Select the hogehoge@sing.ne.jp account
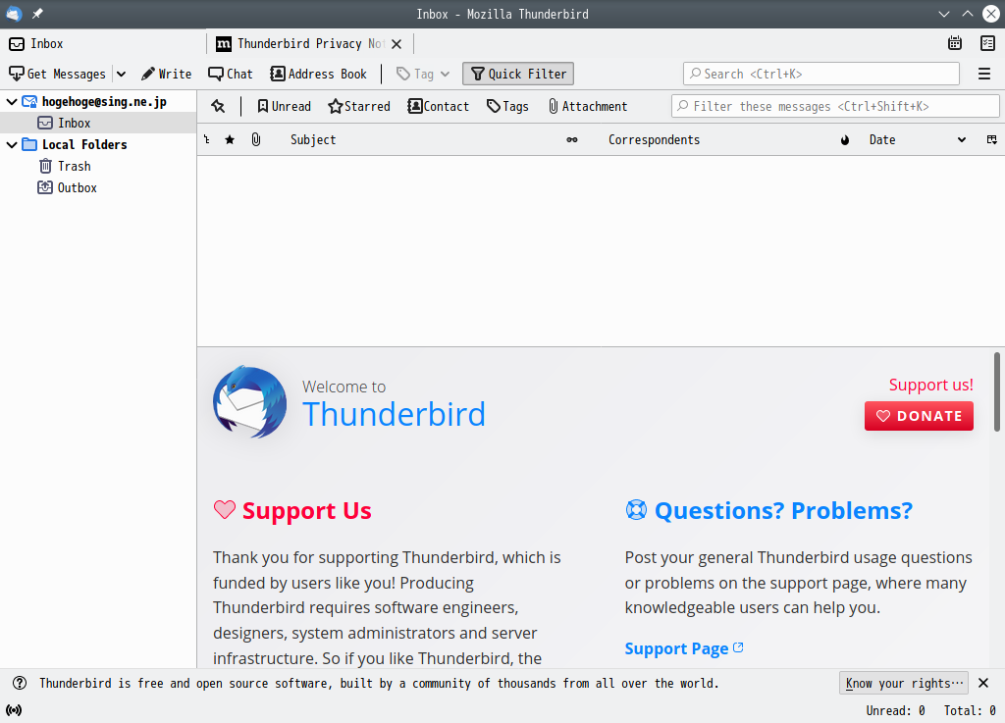Image resolution: width=1005 pixels, height=723 pixels. coord(104,101)
